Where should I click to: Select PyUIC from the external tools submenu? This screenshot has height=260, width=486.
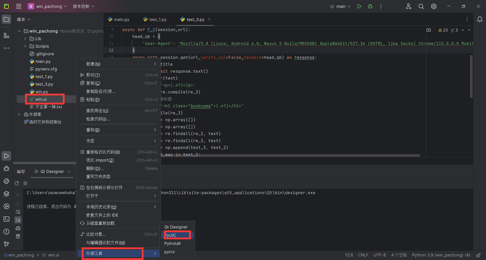coord(177,235)
